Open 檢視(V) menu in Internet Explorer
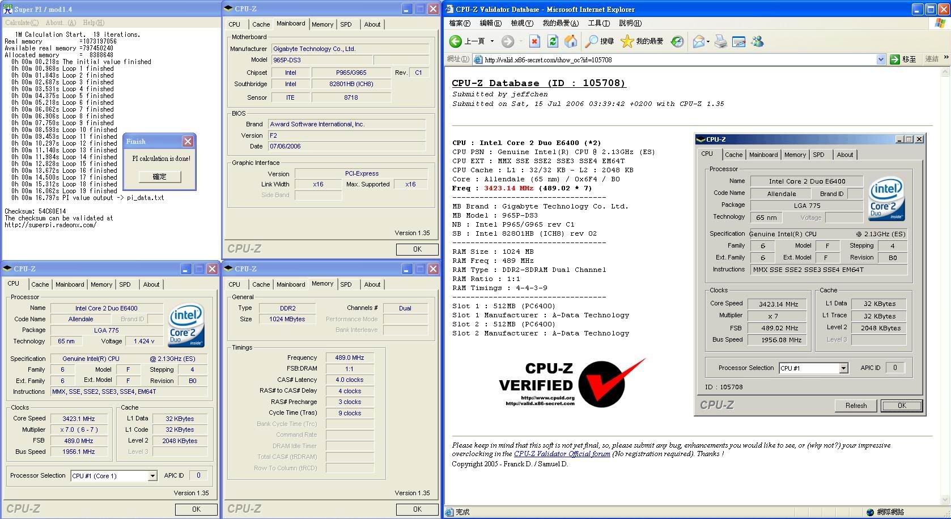The image size is (951, 519). (x=522, y=23)
